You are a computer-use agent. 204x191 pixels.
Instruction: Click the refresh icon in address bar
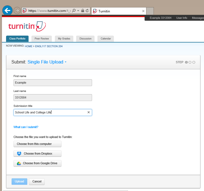click(87, 11)
